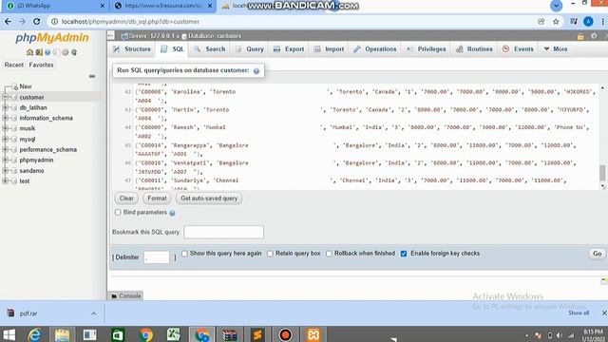Open XAMPP from taskbar
The height and width of the screenshot is (342, 608).
[x=313, y=334]
